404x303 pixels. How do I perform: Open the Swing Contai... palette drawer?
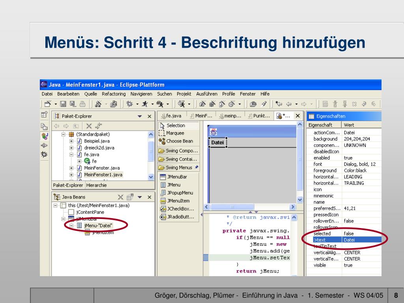[179, 159]
